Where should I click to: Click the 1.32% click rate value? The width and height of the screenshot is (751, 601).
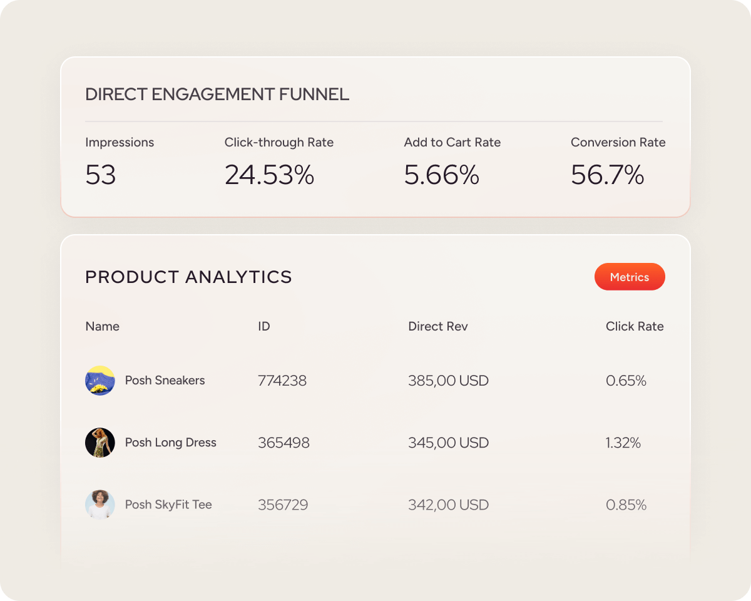coord(623,443)
